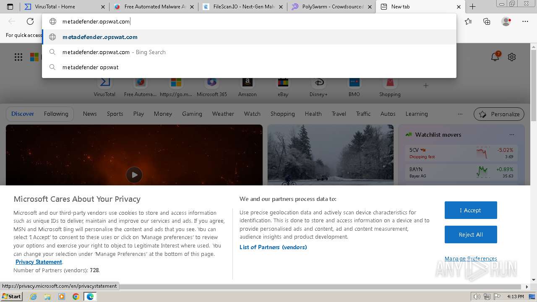This screenshot has width=537, height=302.
Task: Open a new browser tab
Action: click(472, 7)
